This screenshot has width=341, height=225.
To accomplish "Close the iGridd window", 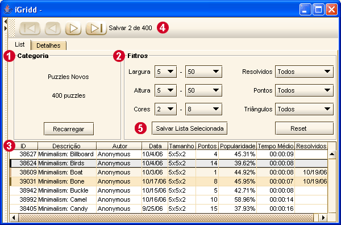I will 331,10.
